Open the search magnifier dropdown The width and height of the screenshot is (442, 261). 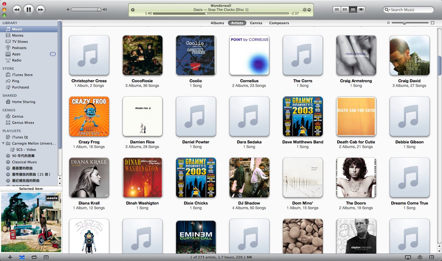point(387,10)
